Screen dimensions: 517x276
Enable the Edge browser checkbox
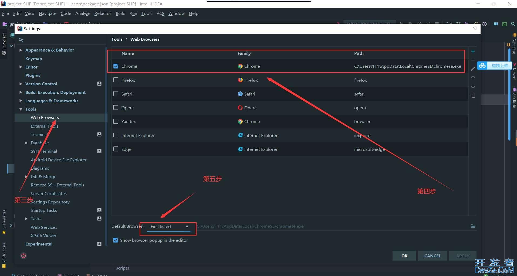coord(116,149)
